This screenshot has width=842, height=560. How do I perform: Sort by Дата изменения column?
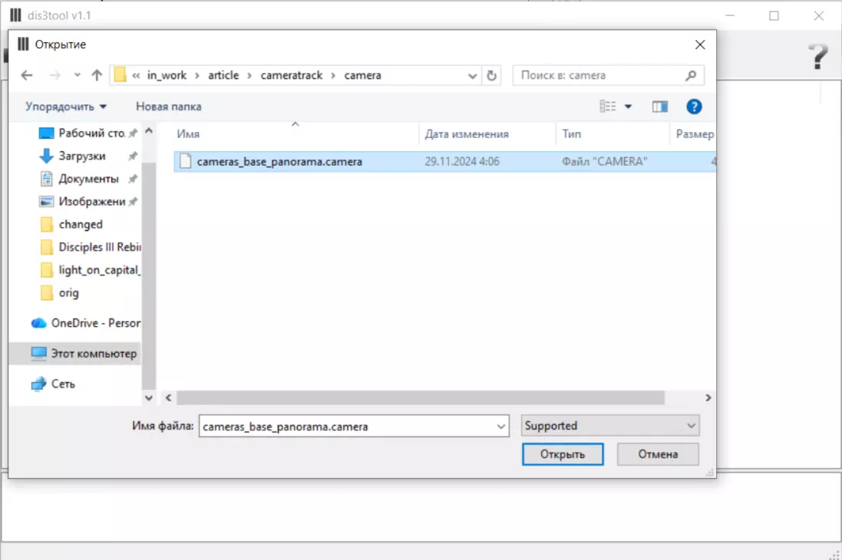point(467,134)
